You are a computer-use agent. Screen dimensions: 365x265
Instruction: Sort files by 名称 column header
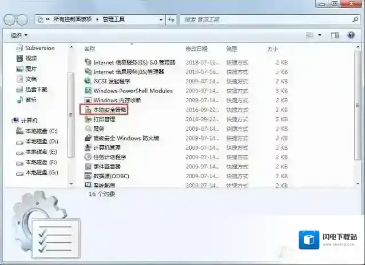(x=90, y=49)
